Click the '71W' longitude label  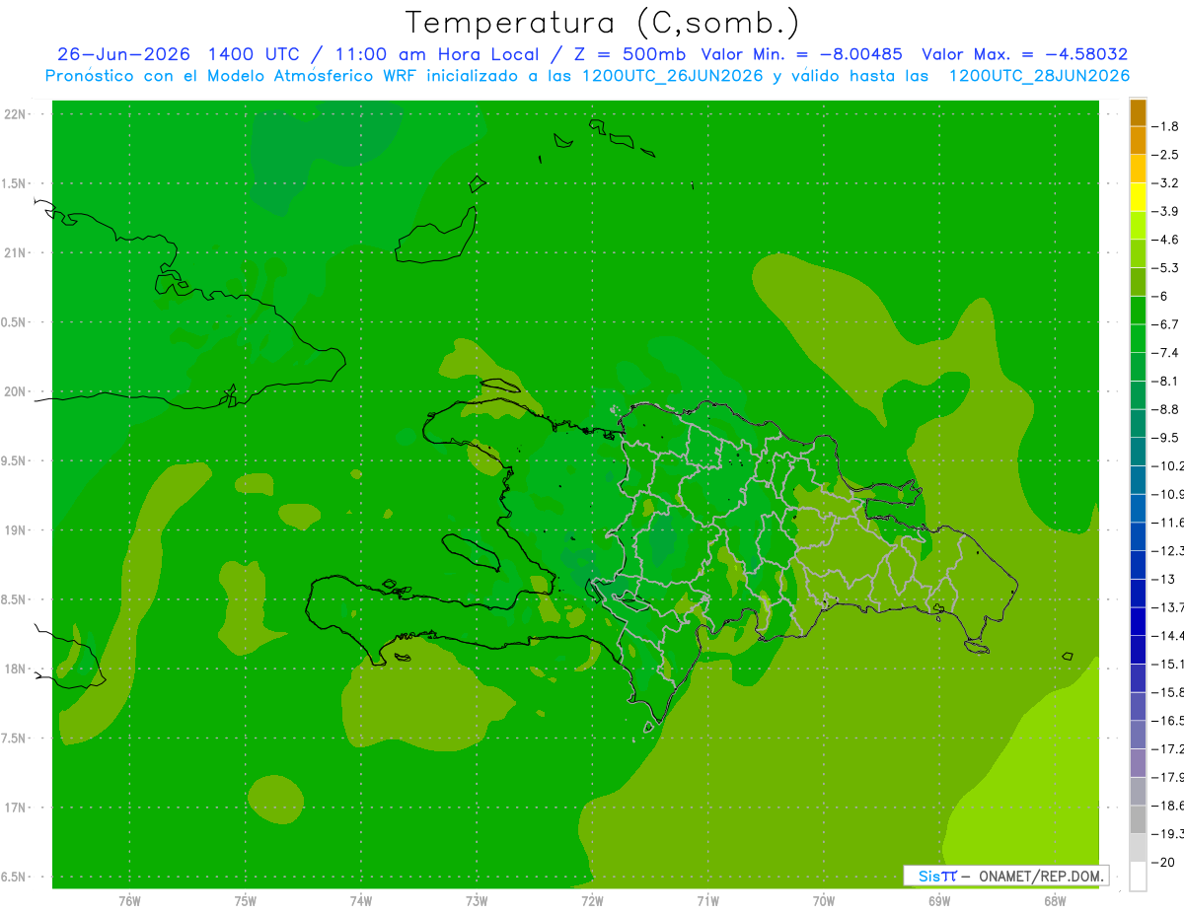point(707,900)
